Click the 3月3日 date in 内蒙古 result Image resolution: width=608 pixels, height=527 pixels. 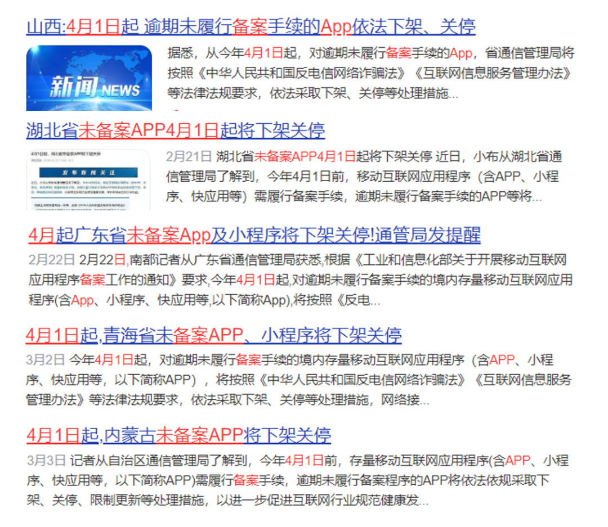pos(46,460)
